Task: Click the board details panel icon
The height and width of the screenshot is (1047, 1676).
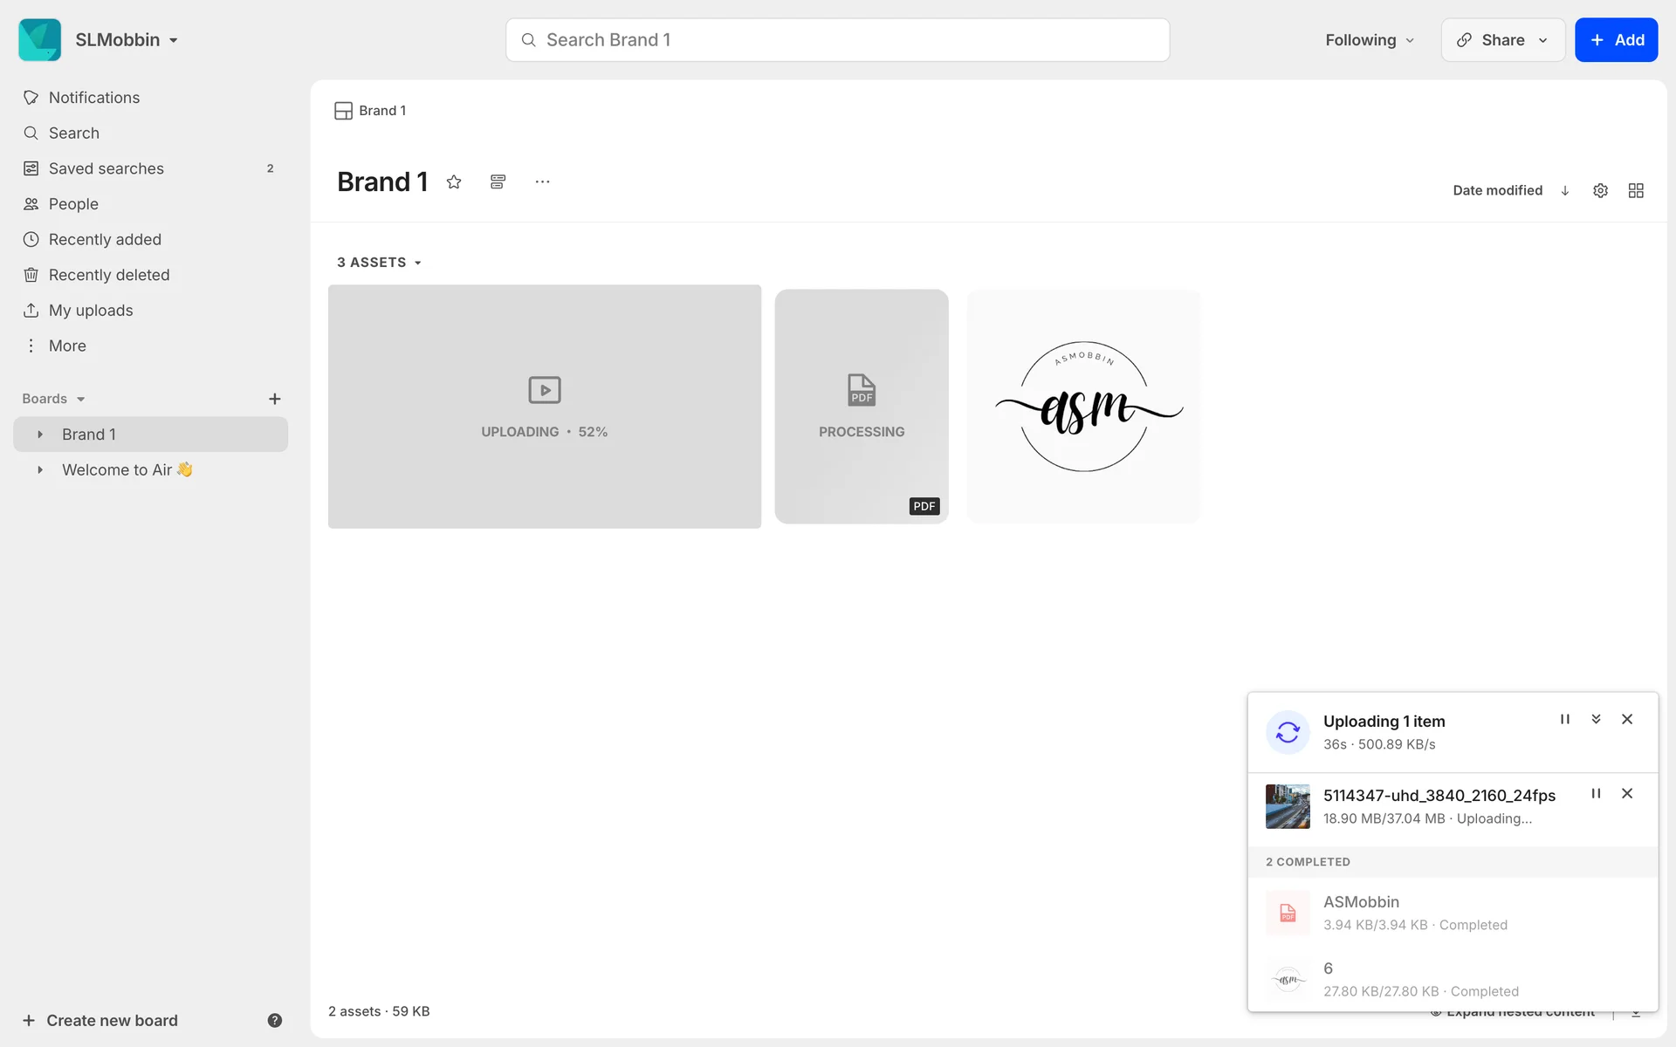Action: click(x=498, y=181)
